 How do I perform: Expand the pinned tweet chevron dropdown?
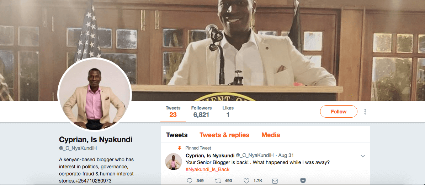[x=363, y=156]
